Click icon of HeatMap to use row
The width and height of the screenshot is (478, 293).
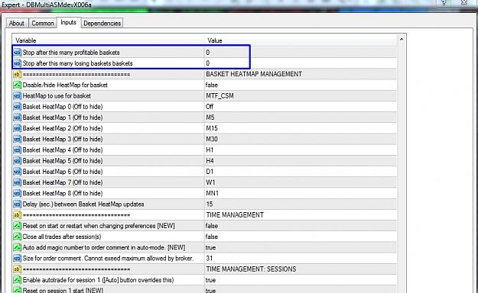click(17, 96)
